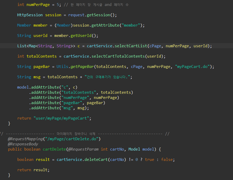
Task: Click numPerPage in int numPerPage declaration
Action: [x=38, y=5]
